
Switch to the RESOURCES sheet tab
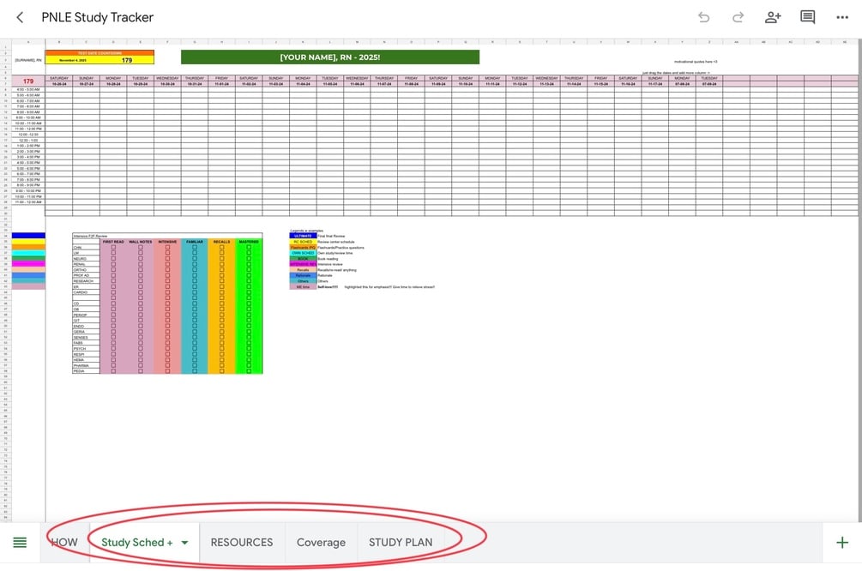pyautogui.click(x=242, y=543)
